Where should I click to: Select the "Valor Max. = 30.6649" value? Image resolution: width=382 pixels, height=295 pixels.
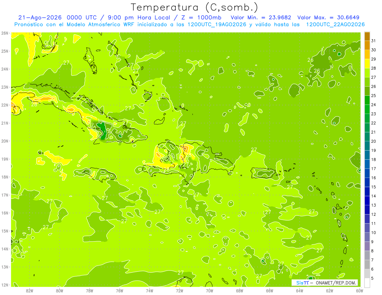click(328, 18)
